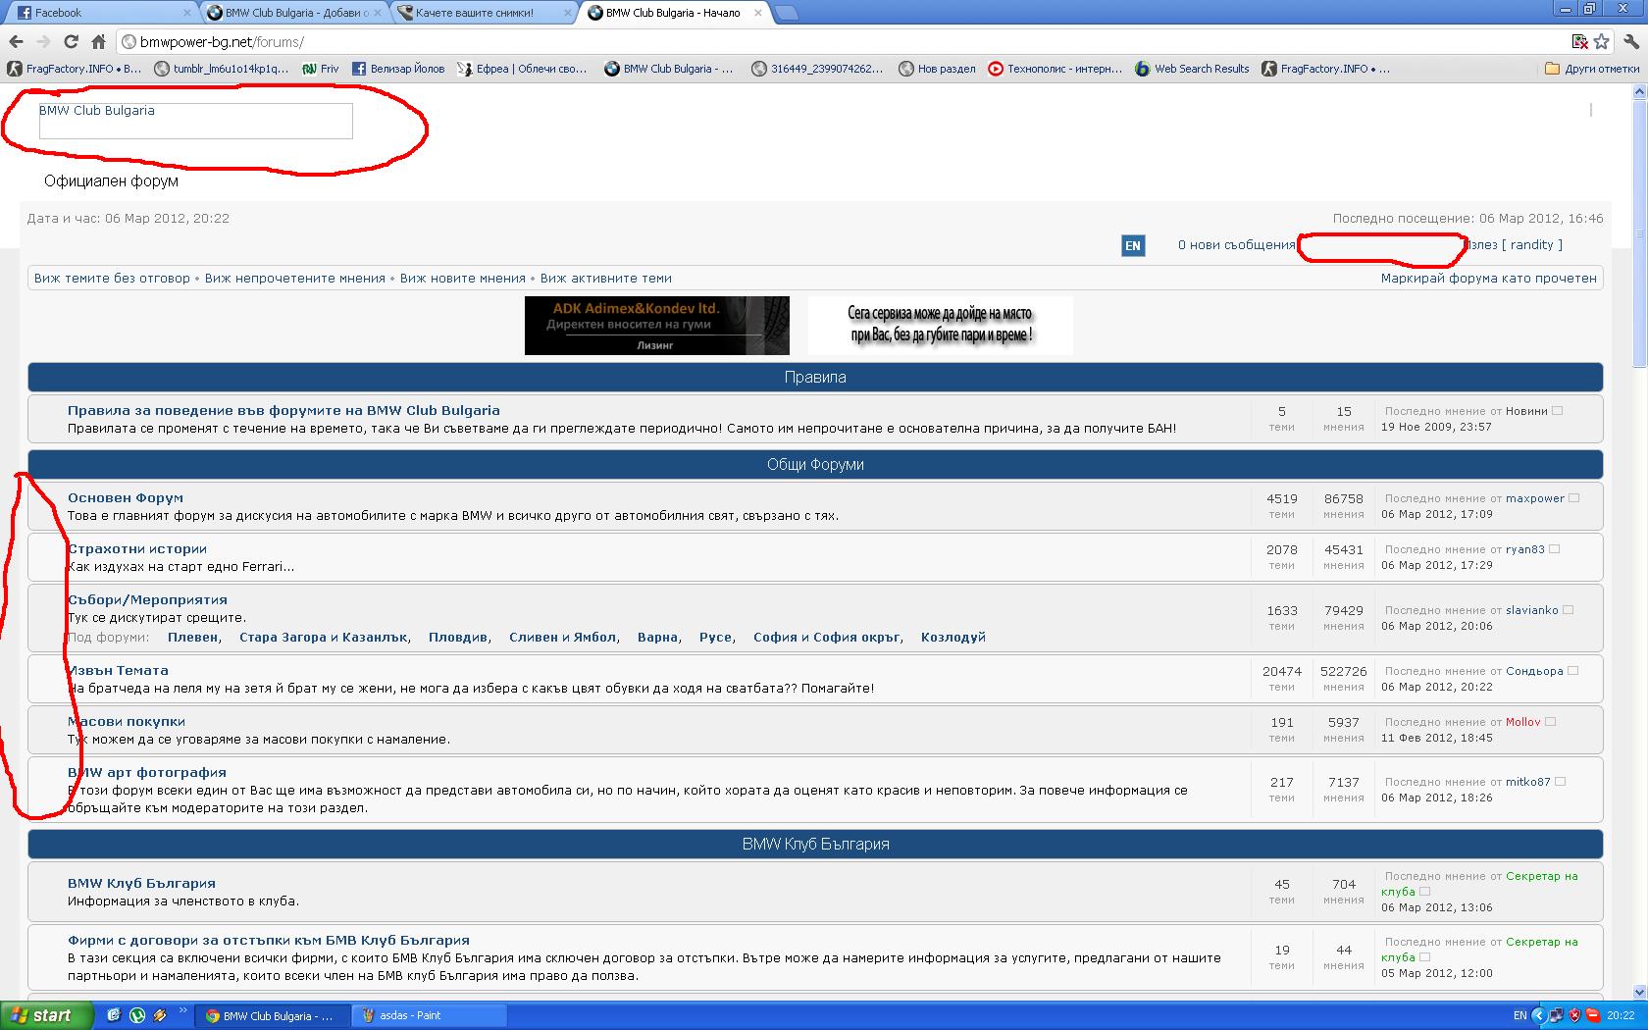Viewport: 1648px width, 1030px height.
Task: Open the 'София и София окръг' subforum
Action: tap(827, 638)
